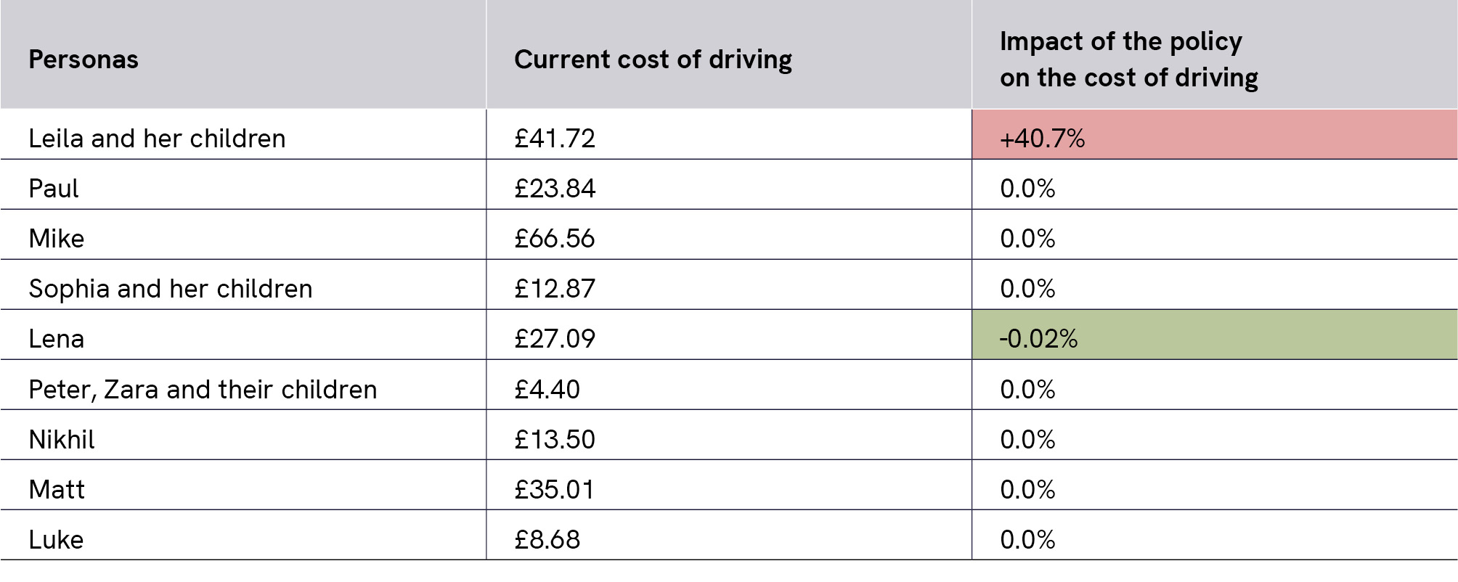This screenshot has height=582, width=1458.
Task: Click the £23.84 cost value
Action: (555, 188)
